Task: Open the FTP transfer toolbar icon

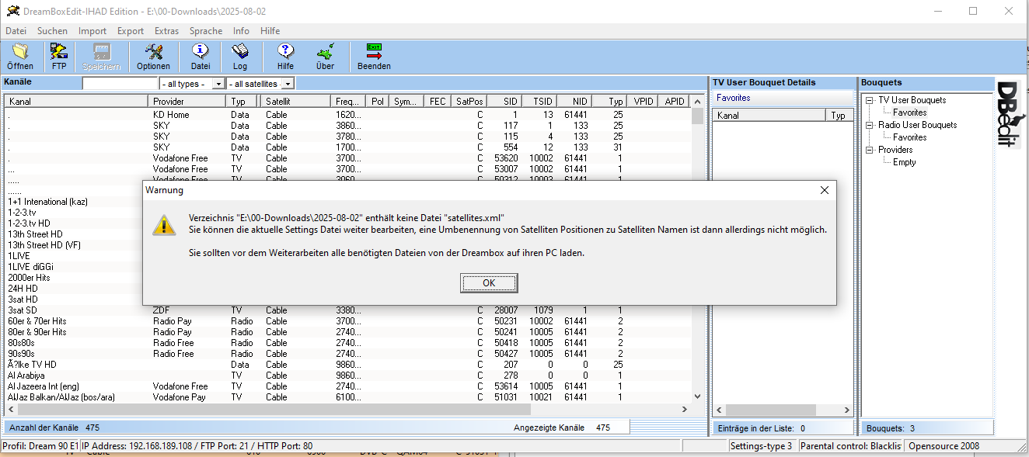Action: pos(59,57)
